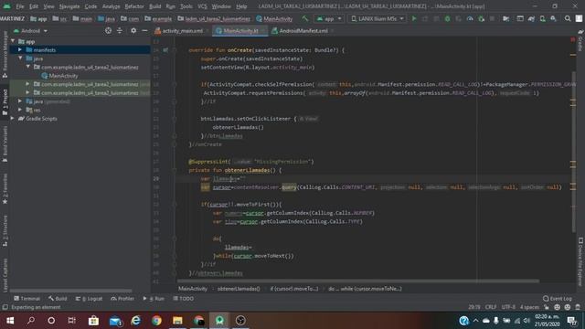The height and width of the screenshot is (329, 585).
Task: Open the LANIX device selector dropdown
Action: [378, 18]
